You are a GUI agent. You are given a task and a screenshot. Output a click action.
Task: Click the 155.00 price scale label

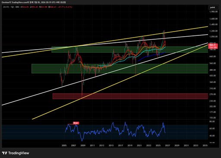click(x=213, y=118)
